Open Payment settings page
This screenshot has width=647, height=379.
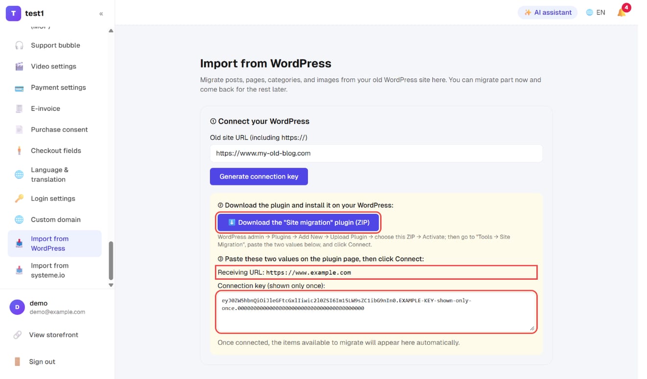point(55,88)
